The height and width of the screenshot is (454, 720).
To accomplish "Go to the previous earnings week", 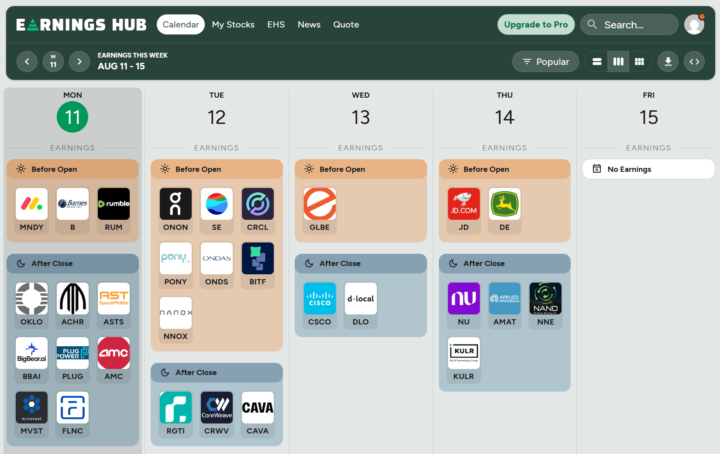I will (27, 61).
